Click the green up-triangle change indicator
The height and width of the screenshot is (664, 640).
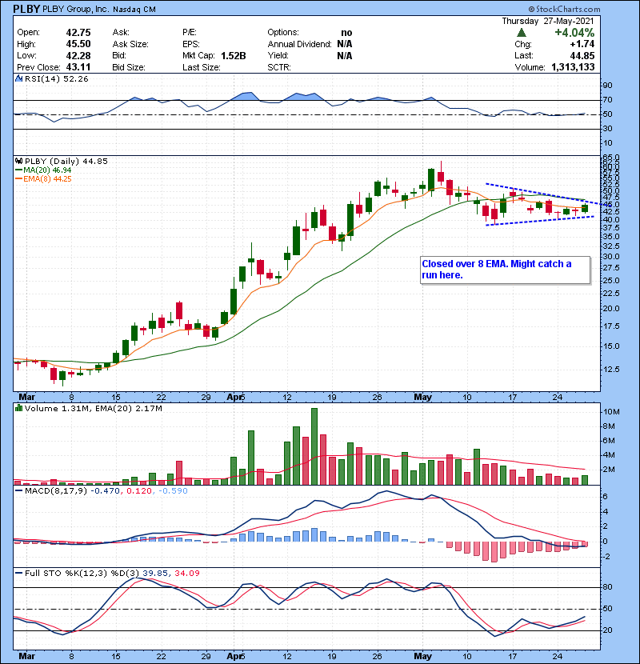coord(522,33)
